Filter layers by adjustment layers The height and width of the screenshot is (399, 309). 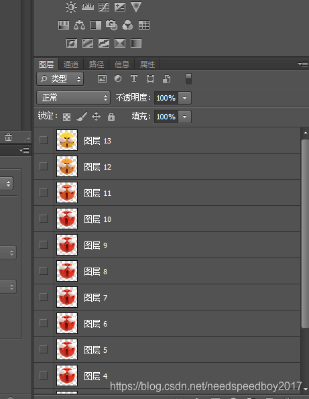click(x=118, y=78)
